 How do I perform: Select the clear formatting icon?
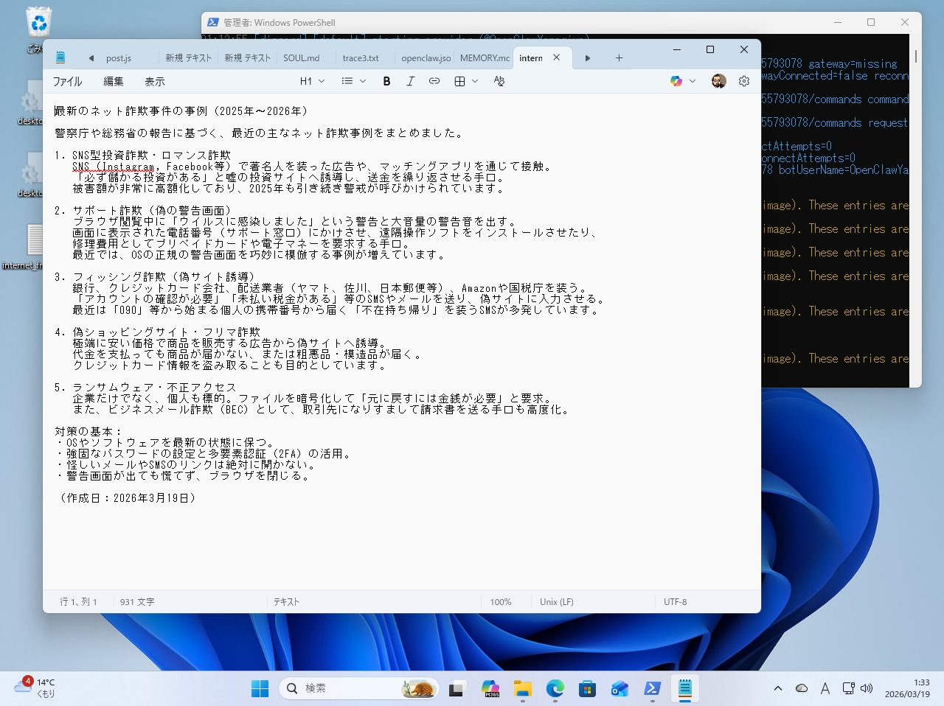499,81
